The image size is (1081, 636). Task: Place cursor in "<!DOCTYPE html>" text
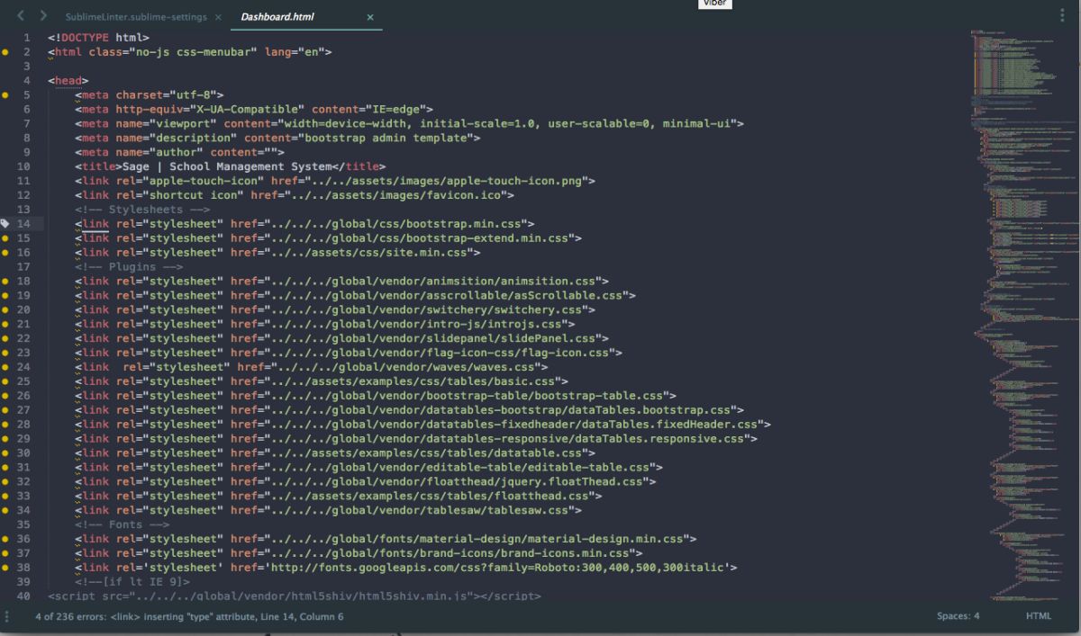click(98, 38)
